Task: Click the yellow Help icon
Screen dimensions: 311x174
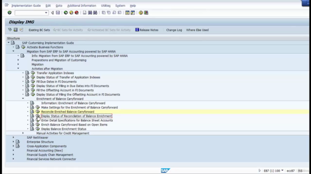Action: (x=140, y=13)
